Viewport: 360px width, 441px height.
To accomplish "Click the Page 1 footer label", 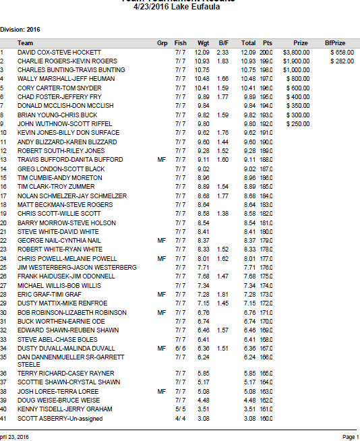I will (351, 437).
